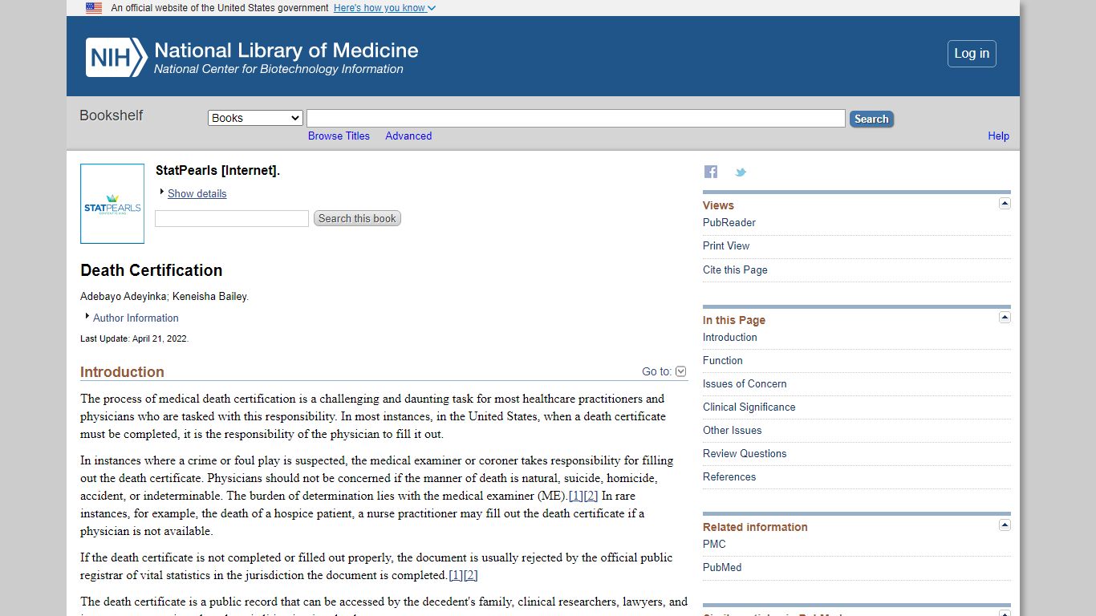This screenshot has height=616, width=1096.
Task: Click the blue Search button
Action: click(871, 119)
